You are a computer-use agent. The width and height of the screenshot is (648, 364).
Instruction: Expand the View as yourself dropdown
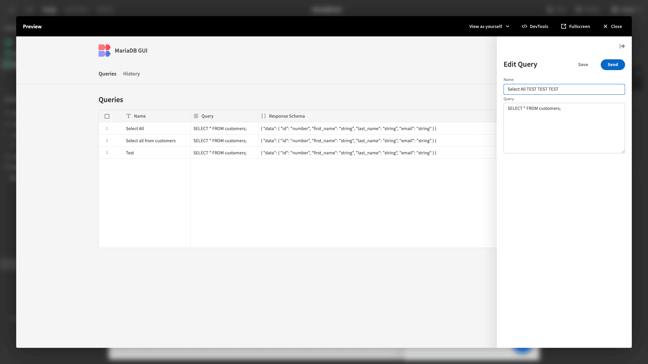click(489, 26)
